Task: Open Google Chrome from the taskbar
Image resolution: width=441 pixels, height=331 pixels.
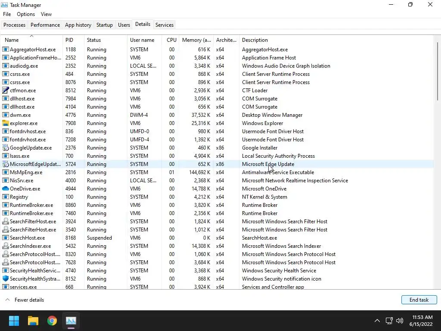Action: tap(52, 320)
